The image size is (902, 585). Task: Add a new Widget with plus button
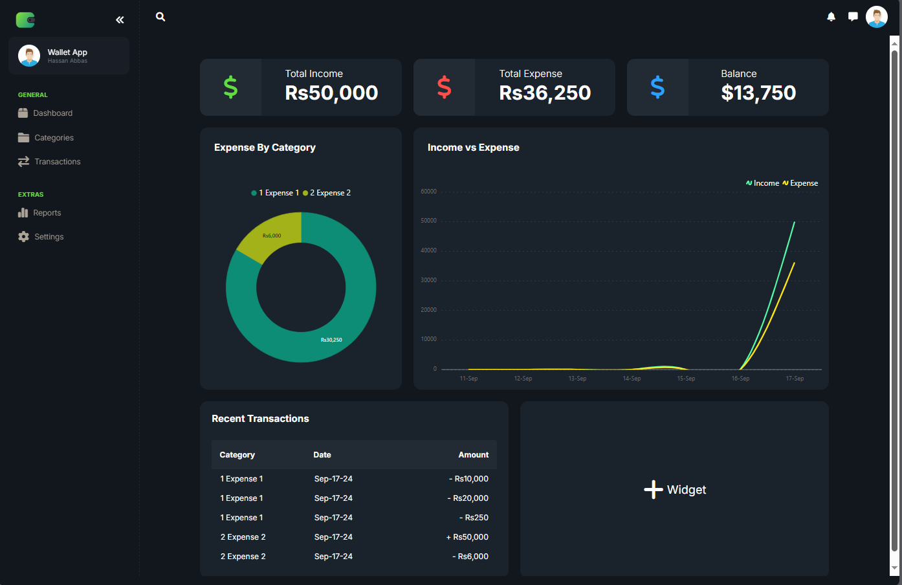coord(675,490)
